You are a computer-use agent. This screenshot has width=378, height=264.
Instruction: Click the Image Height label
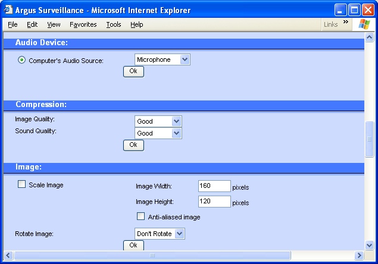point(155,202)
